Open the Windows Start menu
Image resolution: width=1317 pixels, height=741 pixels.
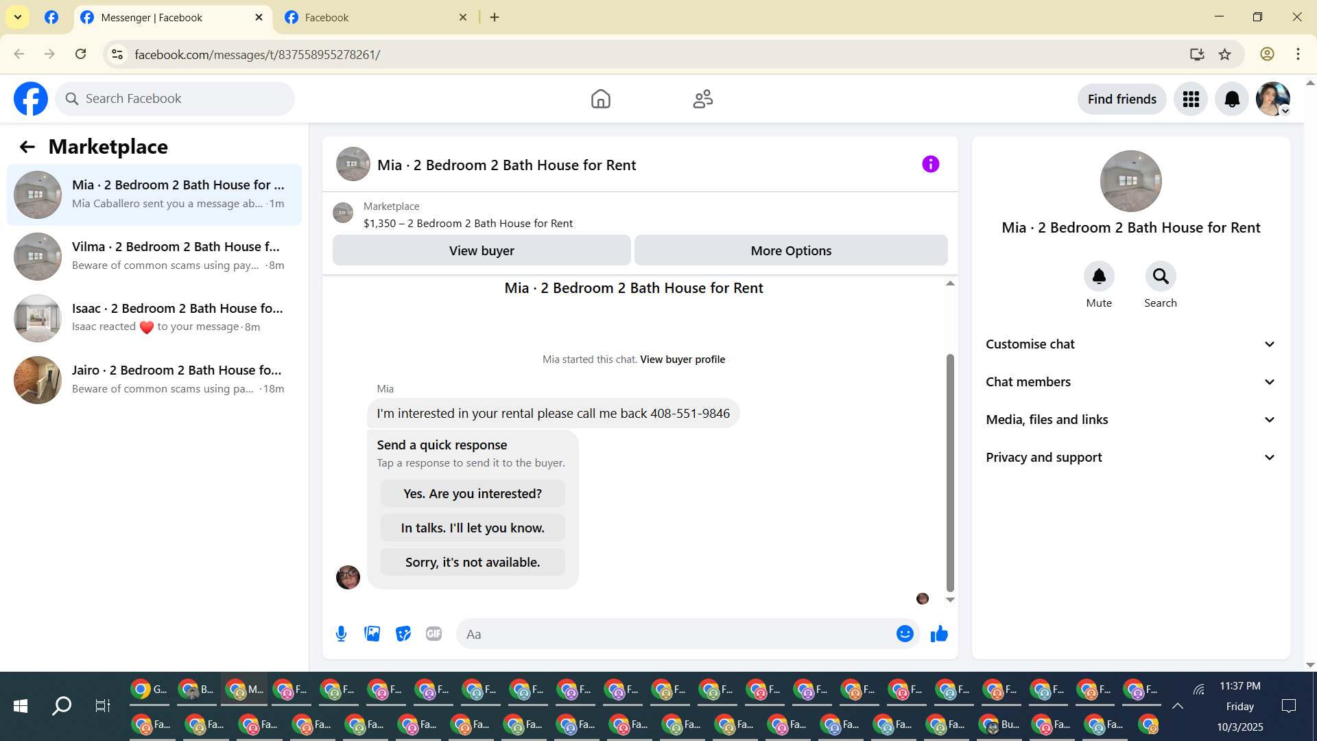21,706
